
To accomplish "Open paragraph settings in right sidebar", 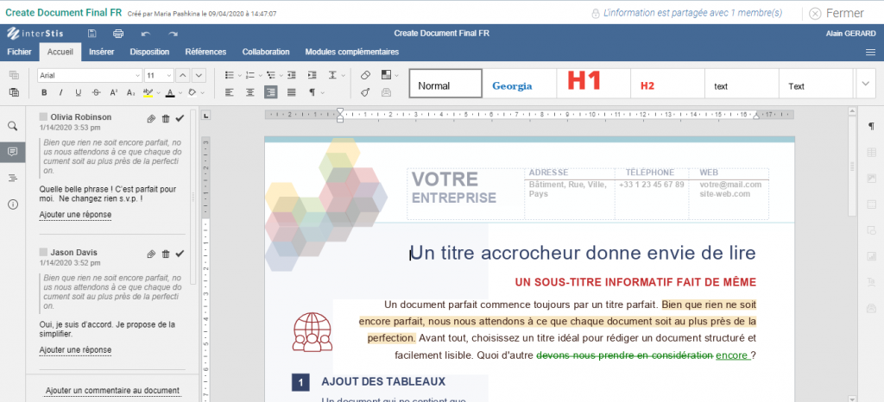I will [x=872, y=126].
